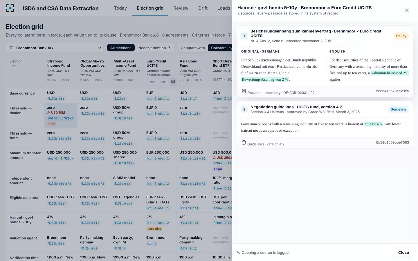Screen dimensions: 418x261
Task: Click the hash 6d39d1530bbef563
Action: click(x=392, y=142)
